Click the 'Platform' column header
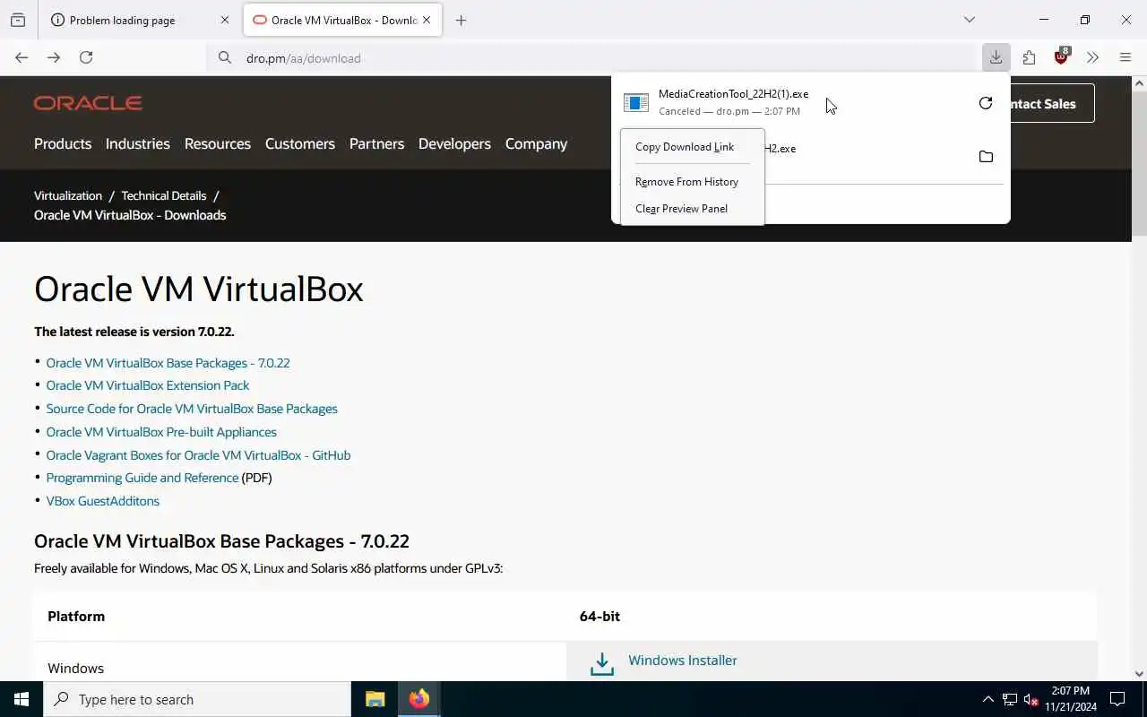The width and height of the screenshot is (1147, 717). (76, 617)
